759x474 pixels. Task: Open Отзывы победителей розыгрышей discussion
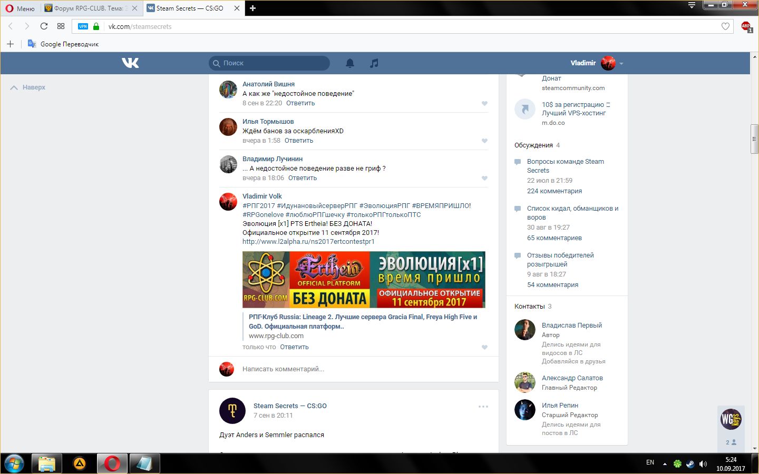(x=560, y=260)
